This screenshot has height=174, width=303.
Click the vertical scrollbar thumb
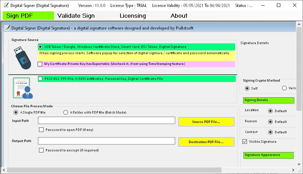(299, 69)
